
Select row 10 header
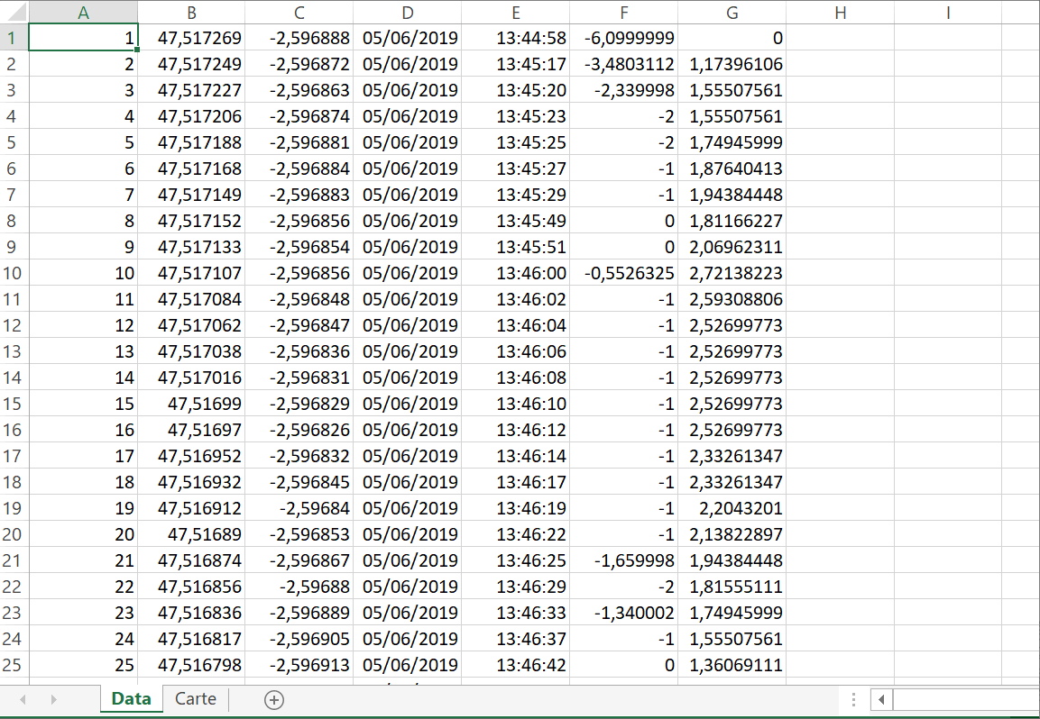[x=14, y=273]
